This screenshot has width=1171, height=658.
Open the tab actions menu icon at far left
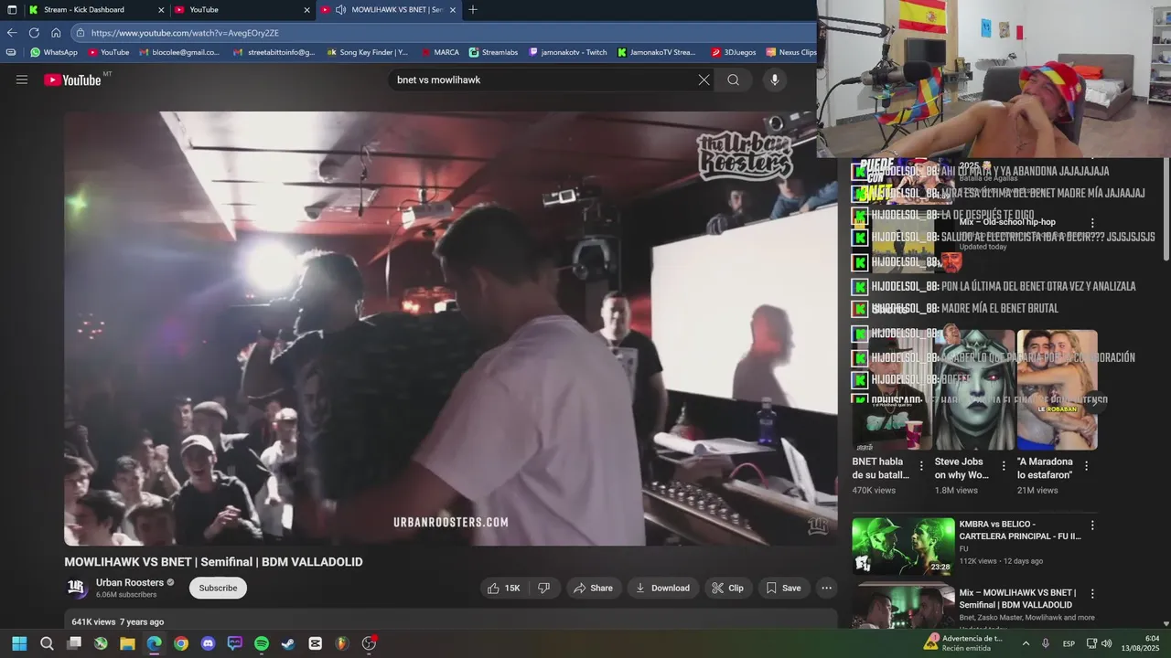(11, 9)
